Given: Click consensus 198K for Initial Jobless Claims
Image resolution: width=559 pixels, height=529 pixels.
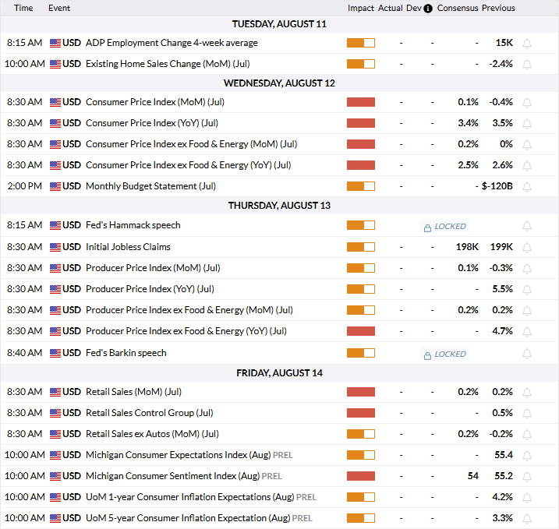Looking at the screenshot, I should click(467, 247).
